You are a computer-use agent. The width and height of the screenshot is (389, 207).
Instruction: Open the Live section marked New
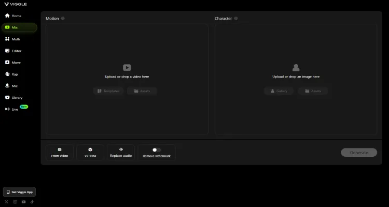(15, 109)
